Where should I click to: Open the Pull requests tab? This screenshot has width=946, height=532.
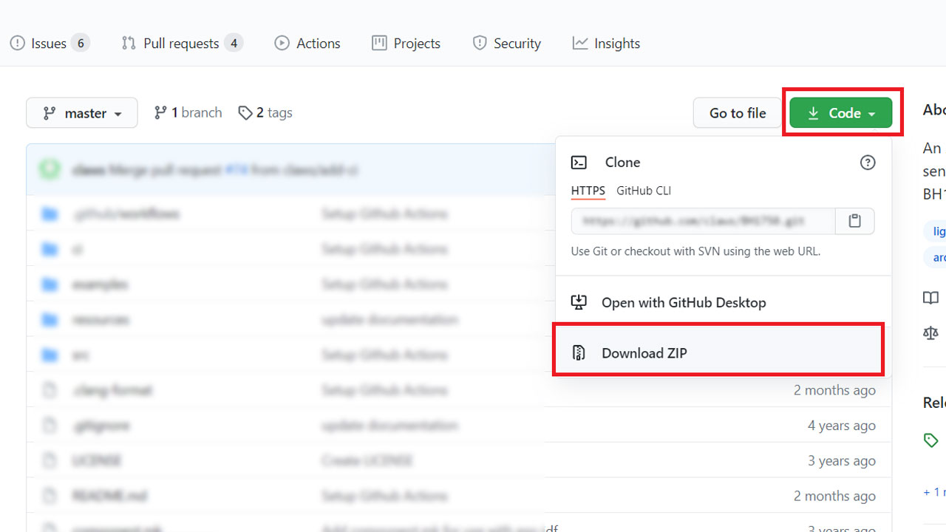(x=182, y=44)
